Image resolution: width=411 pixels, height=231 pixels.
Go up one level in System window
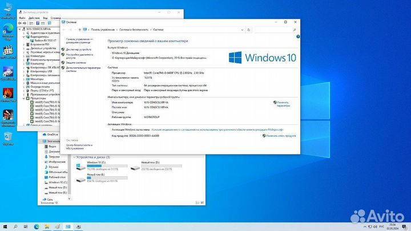click(80, 30)
